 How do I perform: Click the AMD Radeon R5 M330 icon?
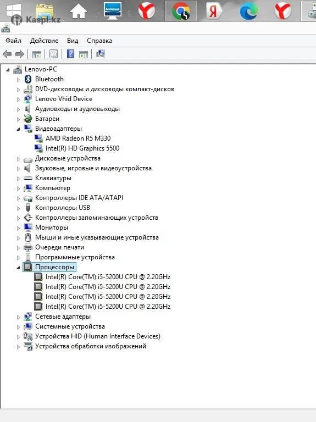pyautogui.click(x=38, y=138)
